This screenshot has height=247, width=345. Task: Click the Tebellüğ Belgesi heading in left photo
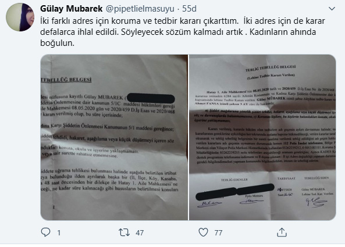(x=66, y=80)
